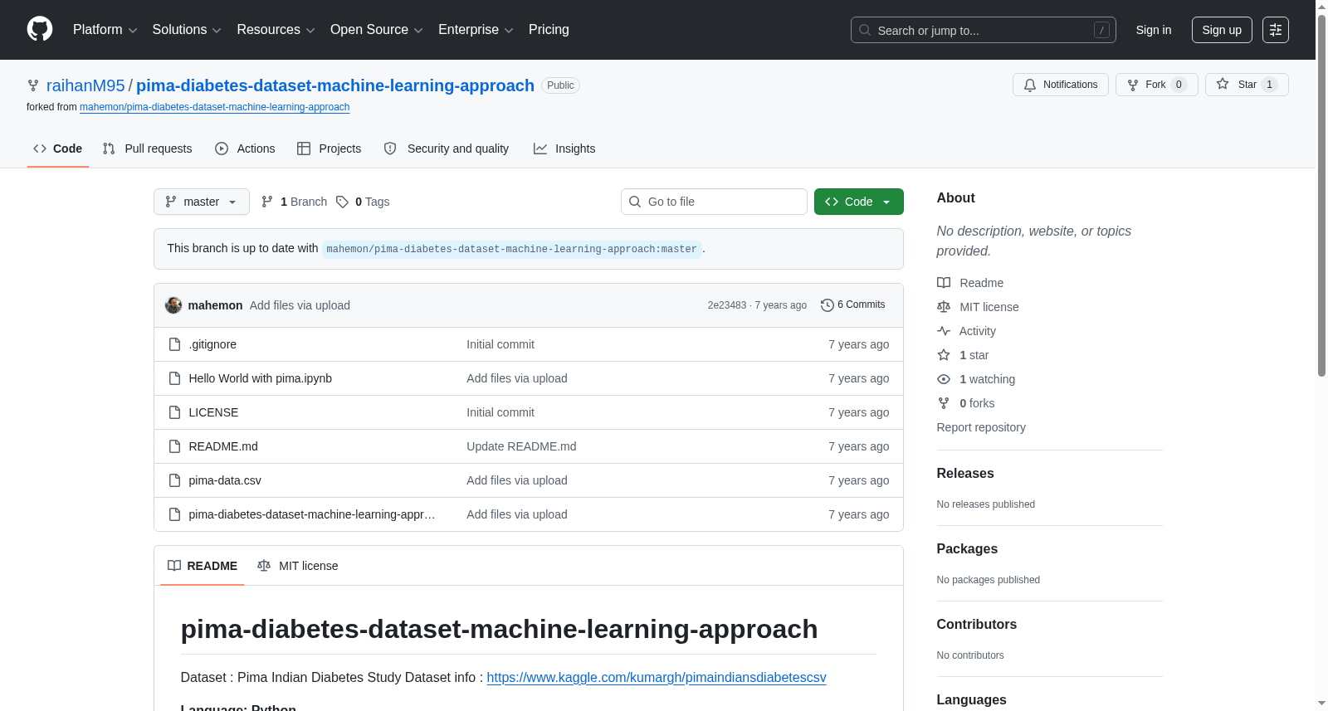The height and width of the screenshot is (711, 1328).
Task: Expand the master branch dropdown
Action: click(x=202, y=202)
